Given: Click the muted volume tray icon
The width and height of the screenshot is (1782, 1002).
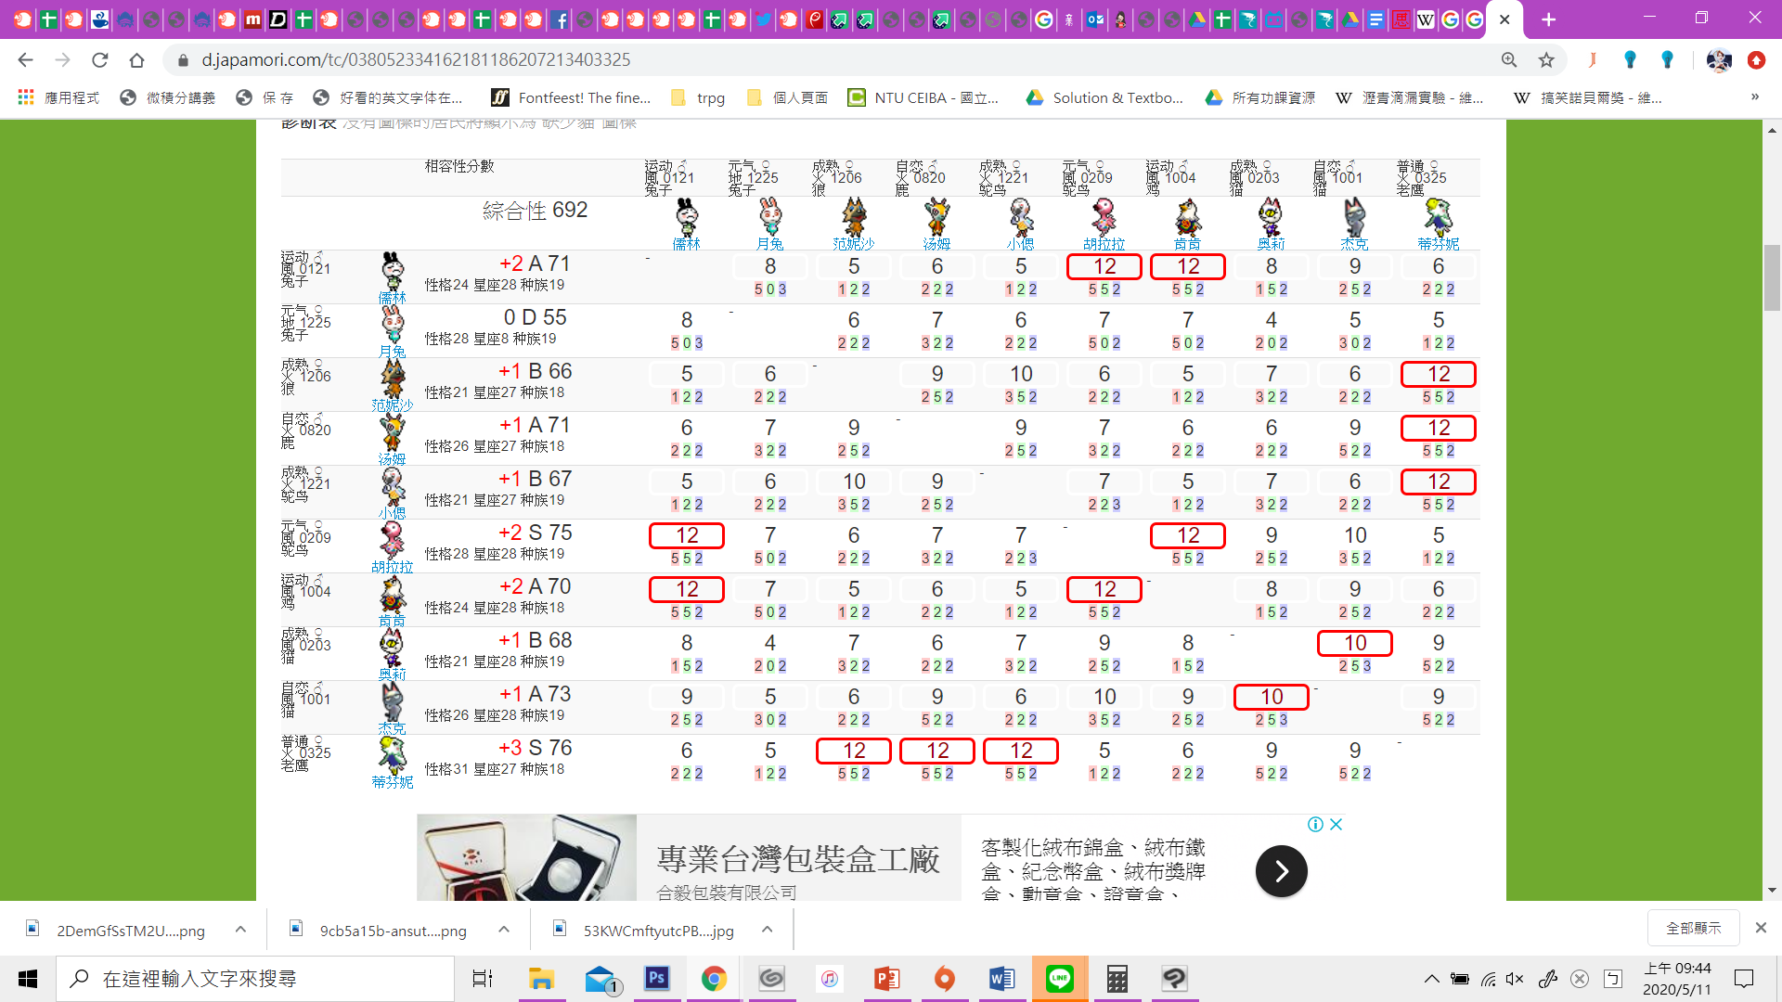Looking at the screenshot, I should (x=1515, y=979).
